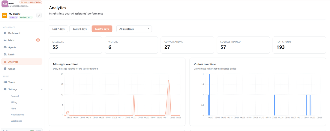Click the Messages over time heading
330x131 pixels.
click(66, 64)
